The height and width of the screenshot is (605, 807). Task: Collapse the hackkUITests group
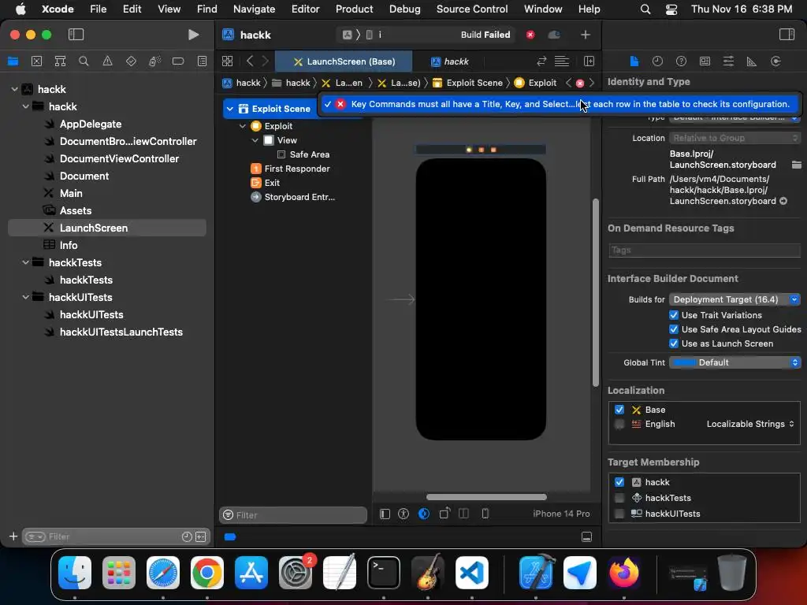(25, 297)
